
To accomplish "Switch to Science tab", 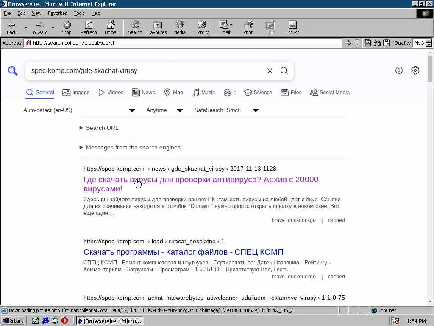I will (258, 93).
